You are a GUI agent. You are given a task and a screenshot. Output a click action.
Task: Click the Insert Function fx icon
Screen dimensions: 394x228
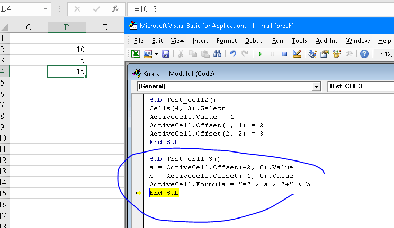click(115, 9)
